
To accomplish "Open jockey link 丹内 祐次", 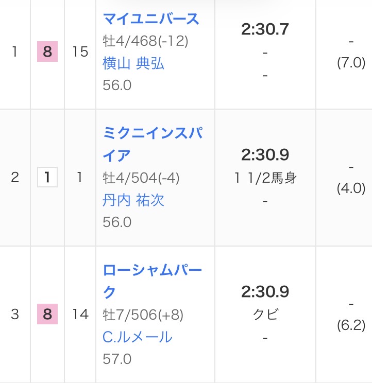I will tap(133, 200).
